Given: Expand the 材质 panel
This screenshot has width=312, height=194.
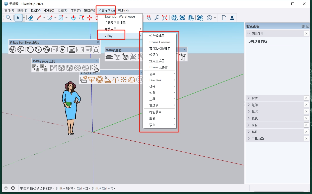Looking at the screenshot, I should point(249,98).
